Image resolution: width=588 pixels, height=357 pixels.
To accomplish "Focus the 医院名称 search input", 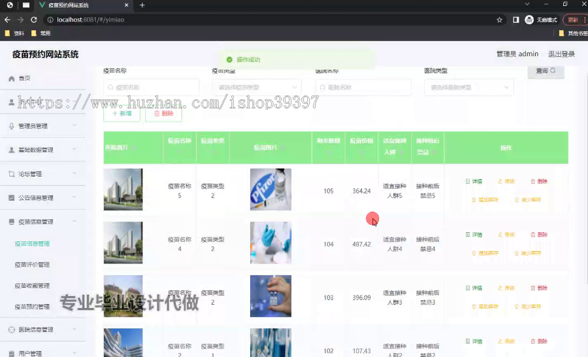I will (x=363, y=88).
